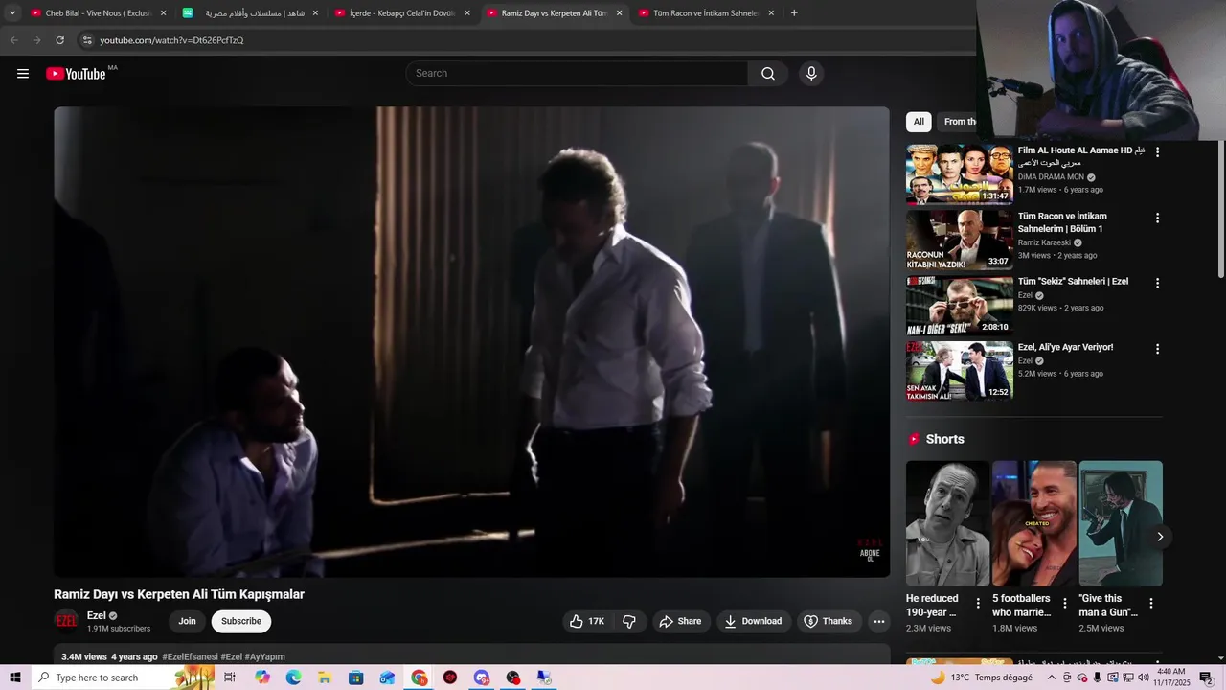
Task: Launch Copilot from the taskbar
Action: [262, 678]
